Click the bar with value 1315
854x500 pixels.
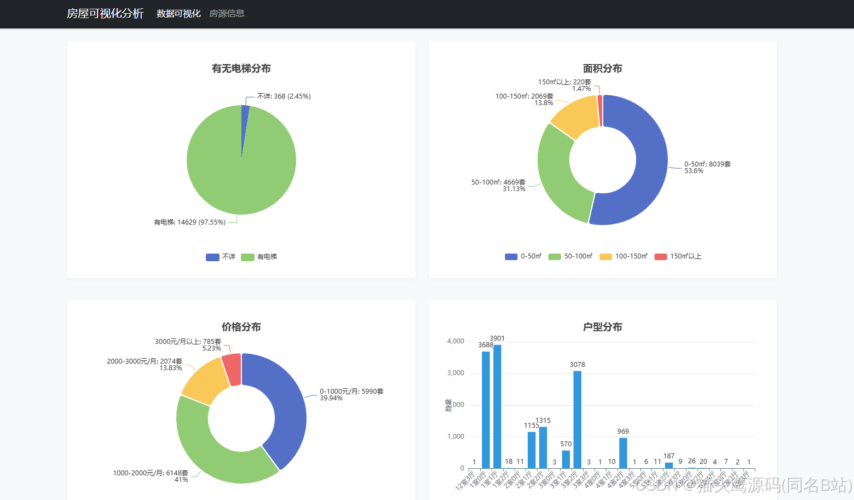click(543, 447)
